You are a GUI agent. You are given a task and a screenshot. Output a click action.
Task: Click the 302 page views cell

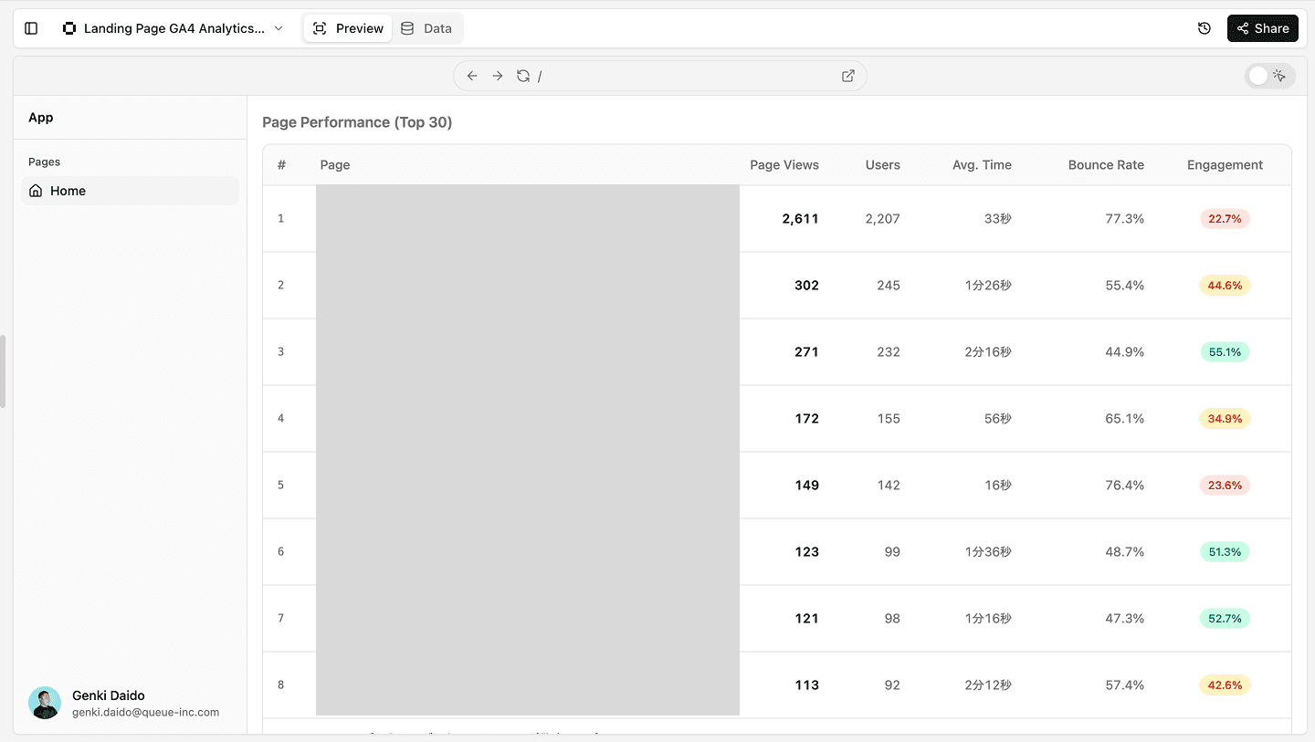(806, 285)
